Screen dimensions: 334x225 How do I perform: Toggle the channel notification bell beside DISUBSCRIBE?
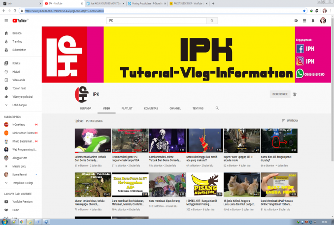pyautogui.click(x=295, y=94)
